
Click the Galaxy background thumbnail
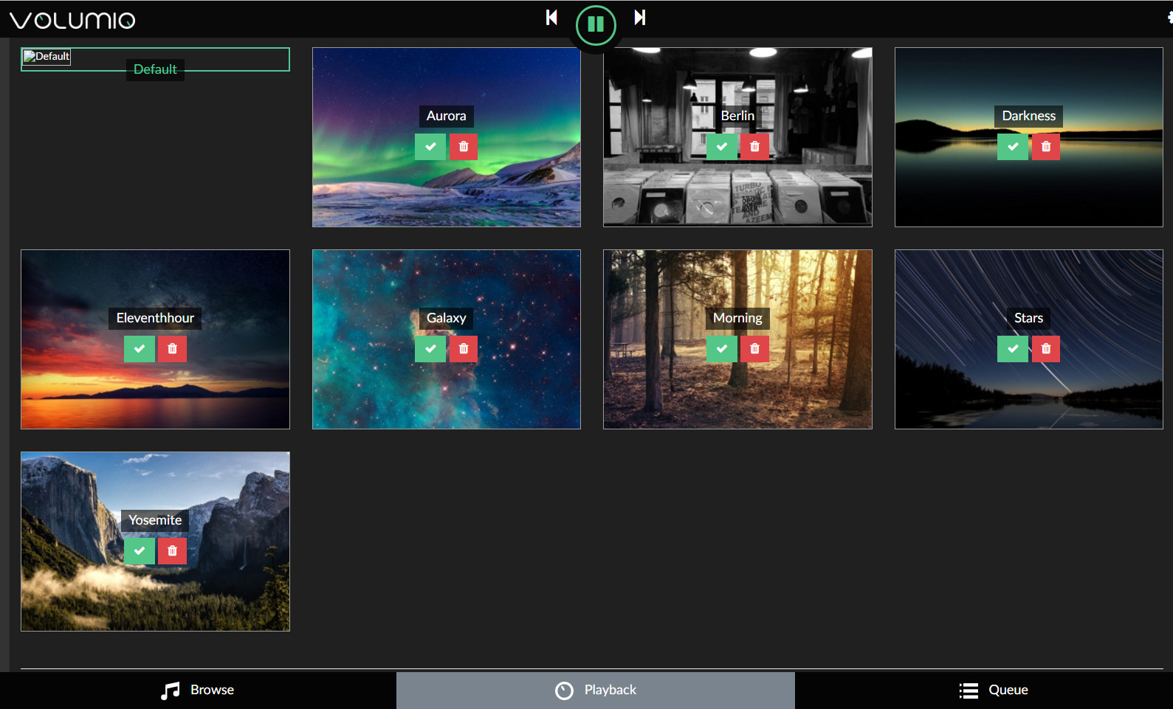click(x=447, y=339)
